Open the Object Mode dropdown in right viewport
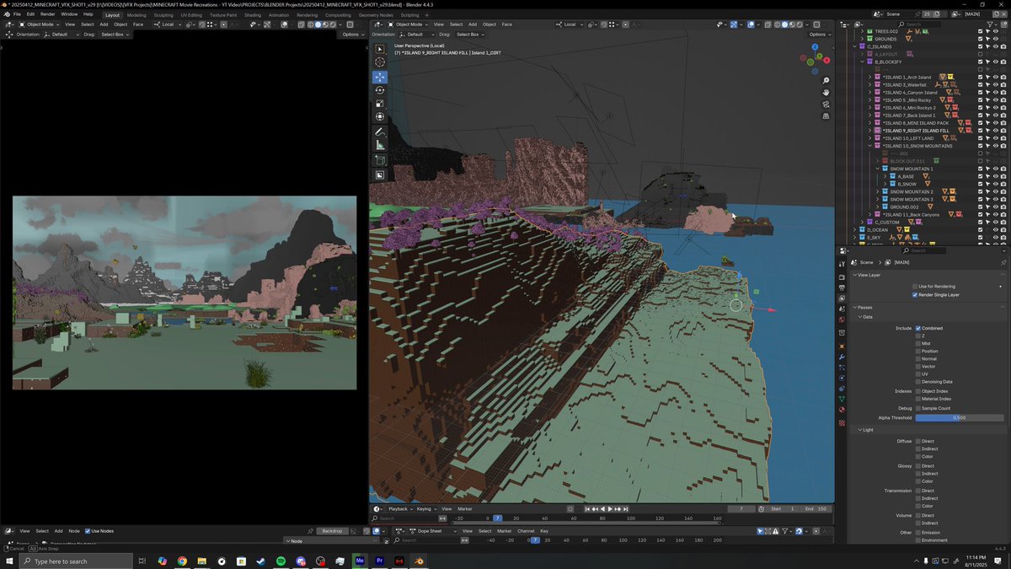 pyautogui.click(x=408, y=24)
